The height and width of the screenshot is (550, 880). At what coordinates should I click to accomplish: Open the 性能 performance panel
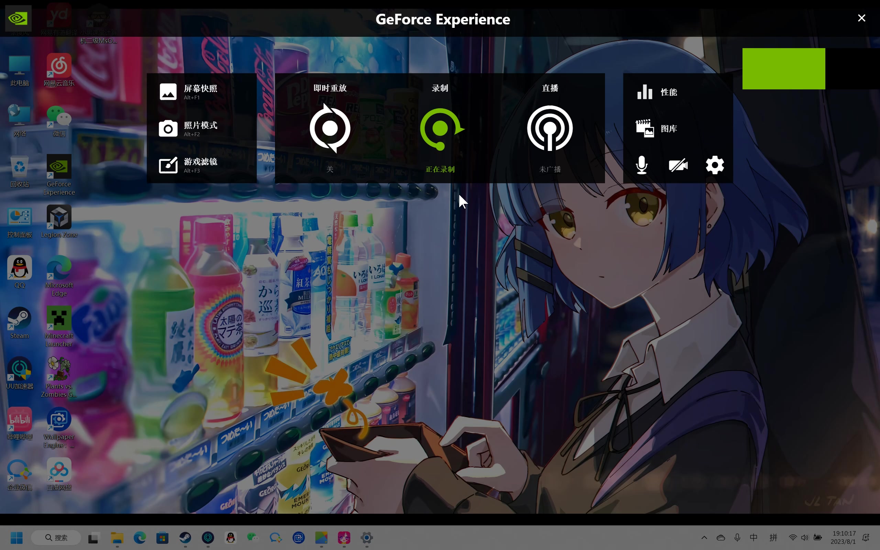(657, 92)
